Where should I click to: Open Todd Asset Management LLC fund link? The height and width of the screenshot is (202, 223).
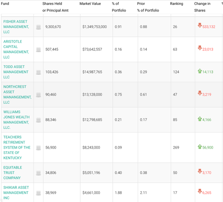point(16,72)
